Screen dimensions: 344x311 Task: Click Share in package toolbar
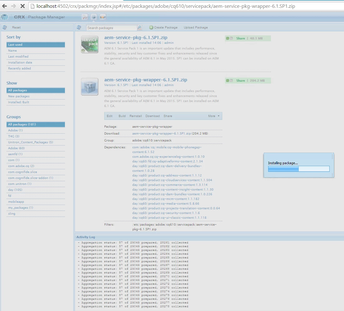click(168, 116)
